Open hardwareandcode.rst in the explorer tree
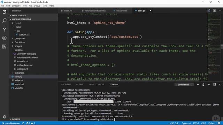 [27, 57]
